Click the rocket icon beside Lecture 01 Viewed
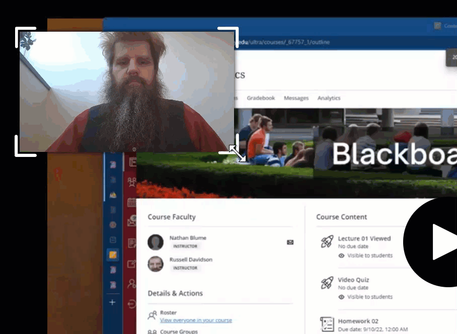The height and width of the screenshot is (334, 457). (x=327, y=241)
